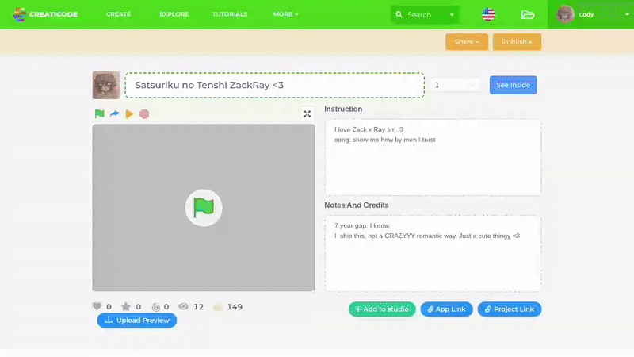Click the CreatiCode logo

click(x=45, y=14)
